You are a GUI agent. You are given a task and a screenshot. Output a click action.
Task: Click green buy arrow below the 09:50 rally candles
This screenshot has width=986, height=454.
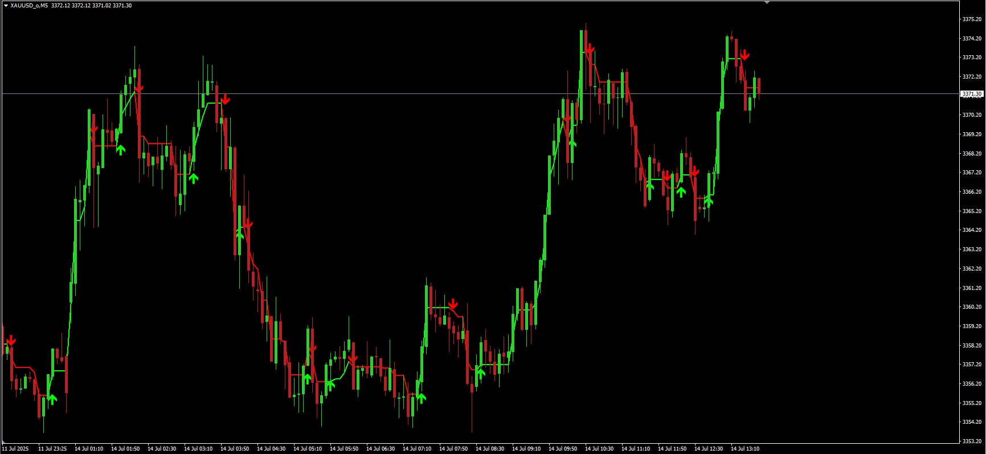pyautogui.click(x=572, y=142)
